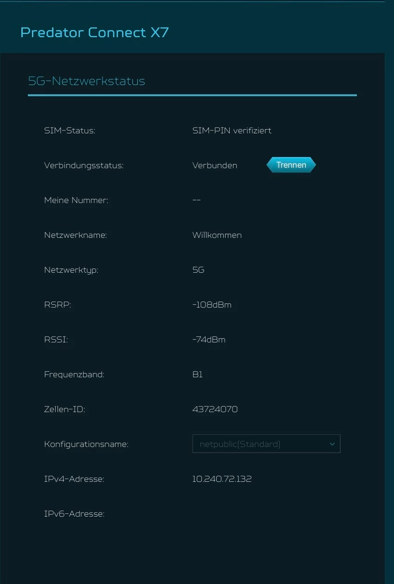394x584 pixels.
Task: Click the Netzwerkname label
Action: (x=76, y=235)
